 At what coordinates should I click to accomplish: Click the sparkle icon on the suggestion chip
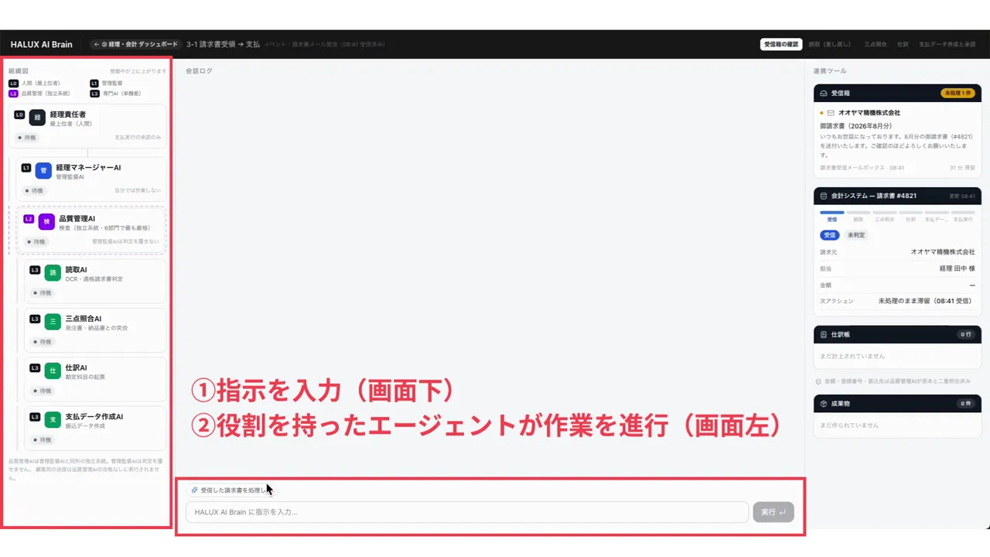coord(195,490)
